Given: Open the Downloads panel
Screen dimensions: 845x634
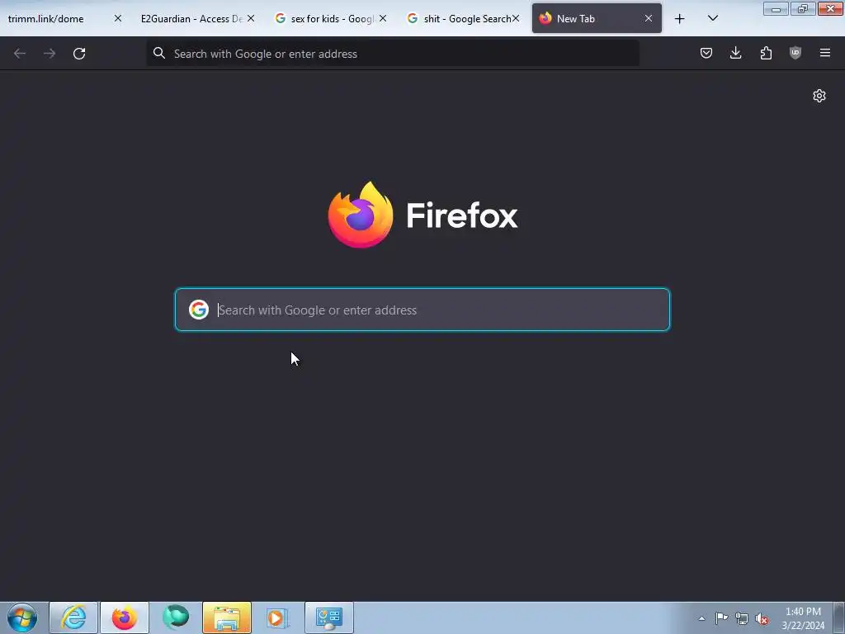Looking at the screenshot, I should 735,53.
